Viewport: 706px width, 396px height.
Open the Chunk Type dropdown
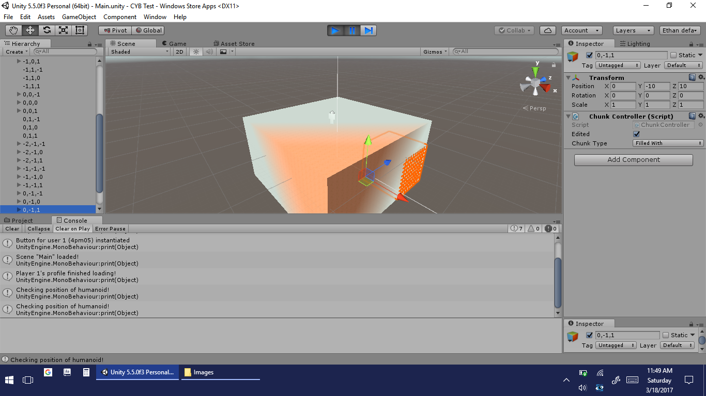pos(668,143)
